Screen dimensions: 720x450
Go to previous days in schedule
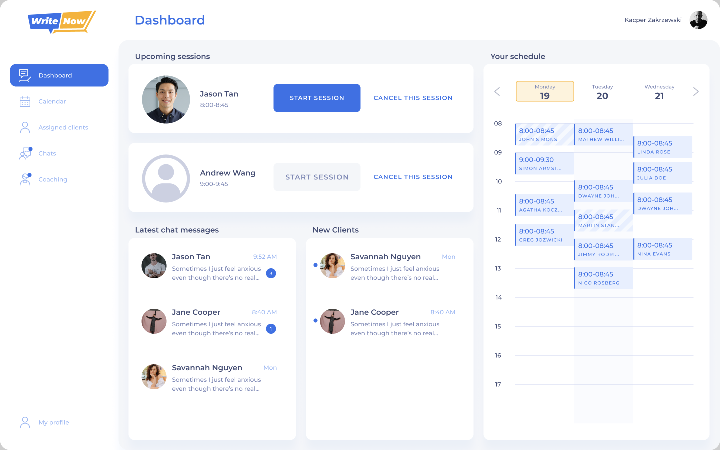pyautogui.click(x=497, y=91)
